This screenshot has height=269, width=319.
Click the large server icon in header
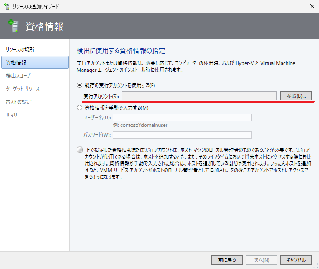click(x=13, y=26)
